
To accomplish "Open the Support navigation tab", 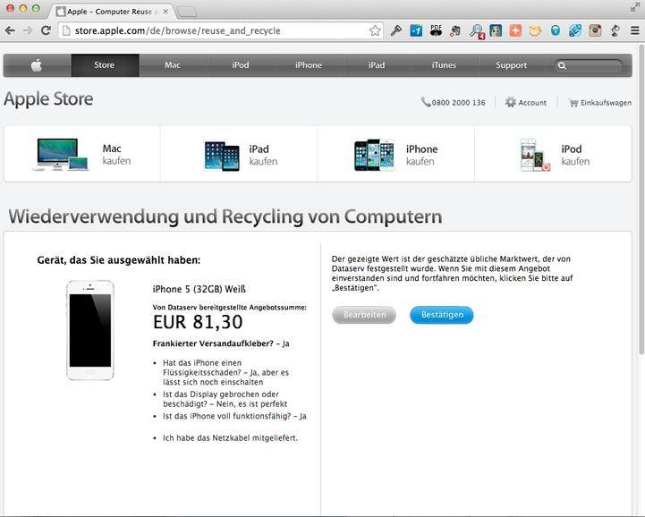I will pyautogui.click(x=512, y=65).
